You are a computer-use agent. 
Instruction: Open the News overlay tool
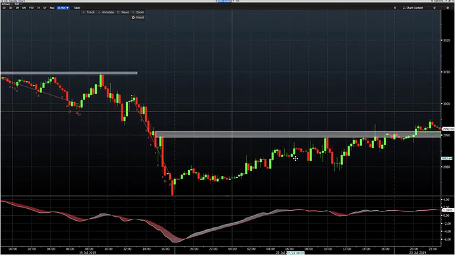[x=123, y=12]
